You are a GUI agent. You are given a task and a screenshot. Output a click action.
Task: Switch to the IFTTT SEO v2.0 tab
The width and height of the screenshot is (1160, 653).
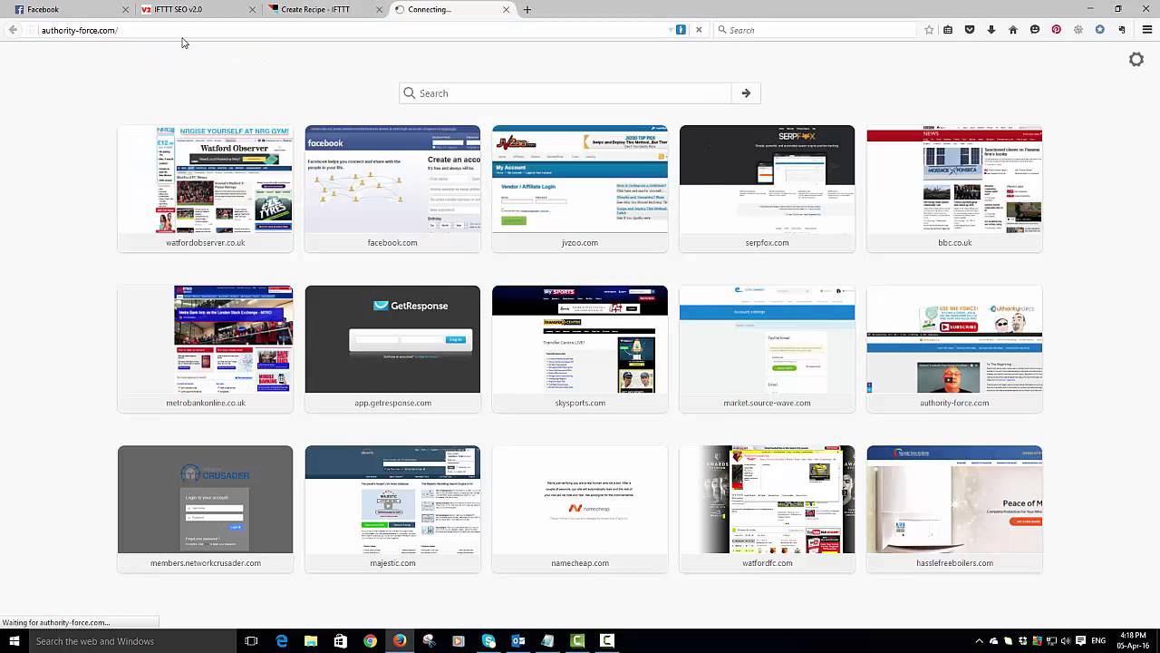(199, 9)
